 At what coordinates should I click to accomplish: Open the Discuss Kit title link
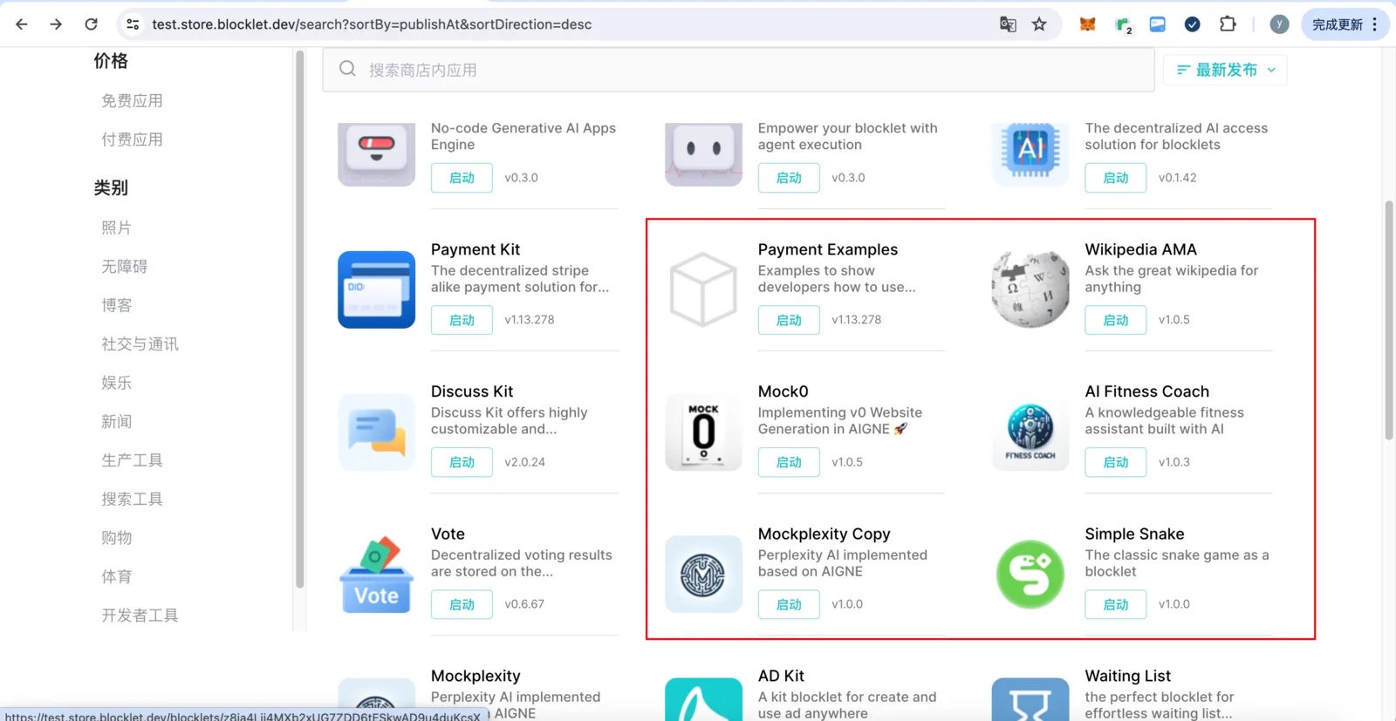pyautogui.click(x=472, y=391)
